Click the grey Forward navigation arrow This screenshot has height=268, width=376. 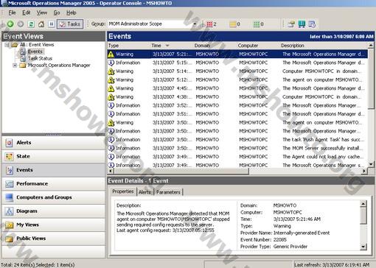pyautogui.click(x=21, y=24)
